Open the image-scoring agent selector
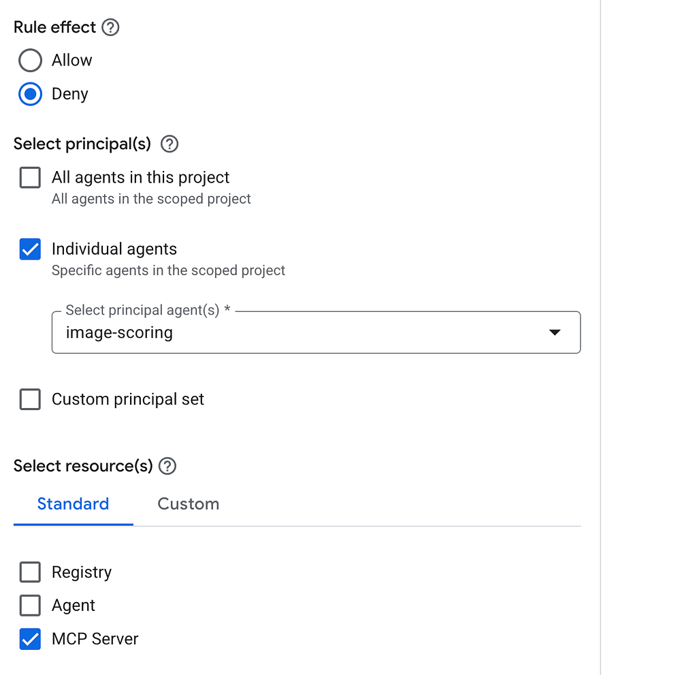 click(316, 332)
